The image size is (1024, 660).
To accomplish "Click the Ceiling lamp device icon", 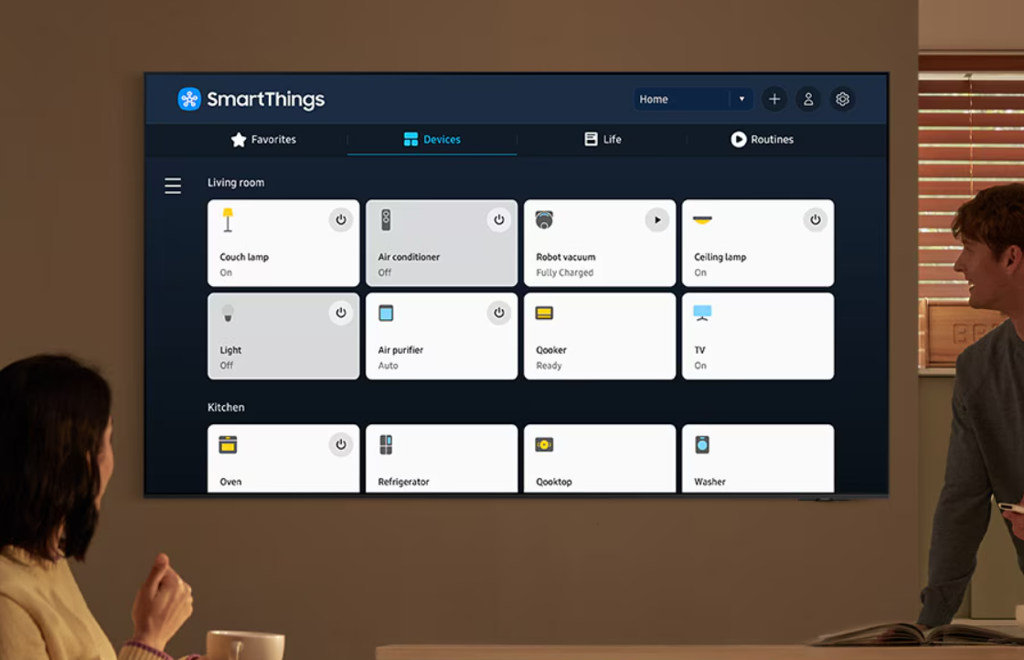I will 702,219.
